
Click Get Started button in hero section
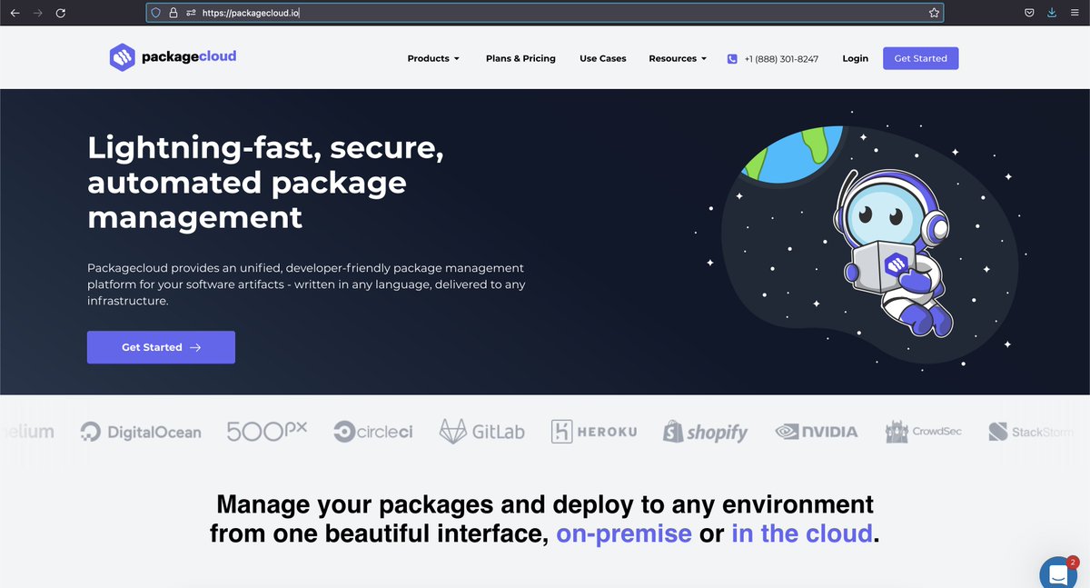161,347
